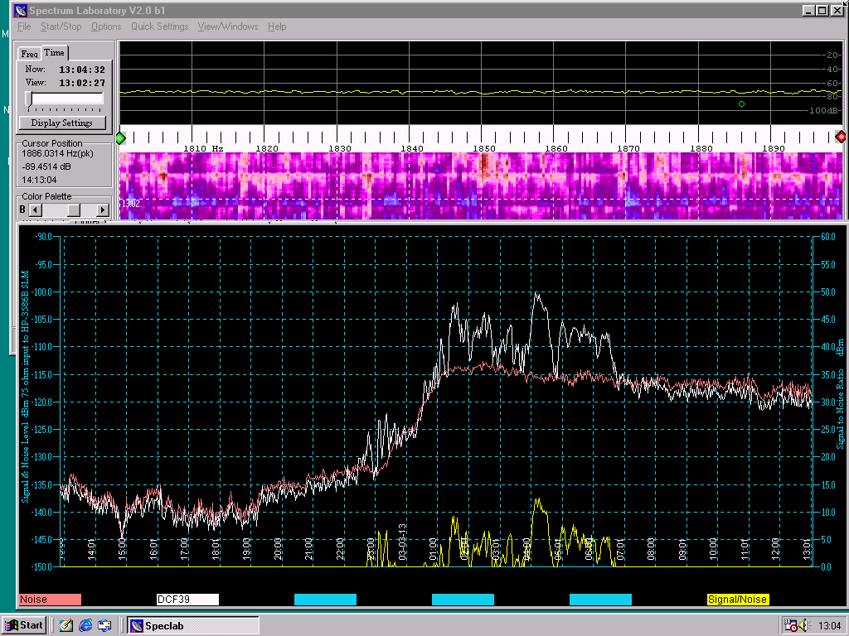Click the 13:04 taskbar clock
The image size is (849, 636).
point(829,626)
